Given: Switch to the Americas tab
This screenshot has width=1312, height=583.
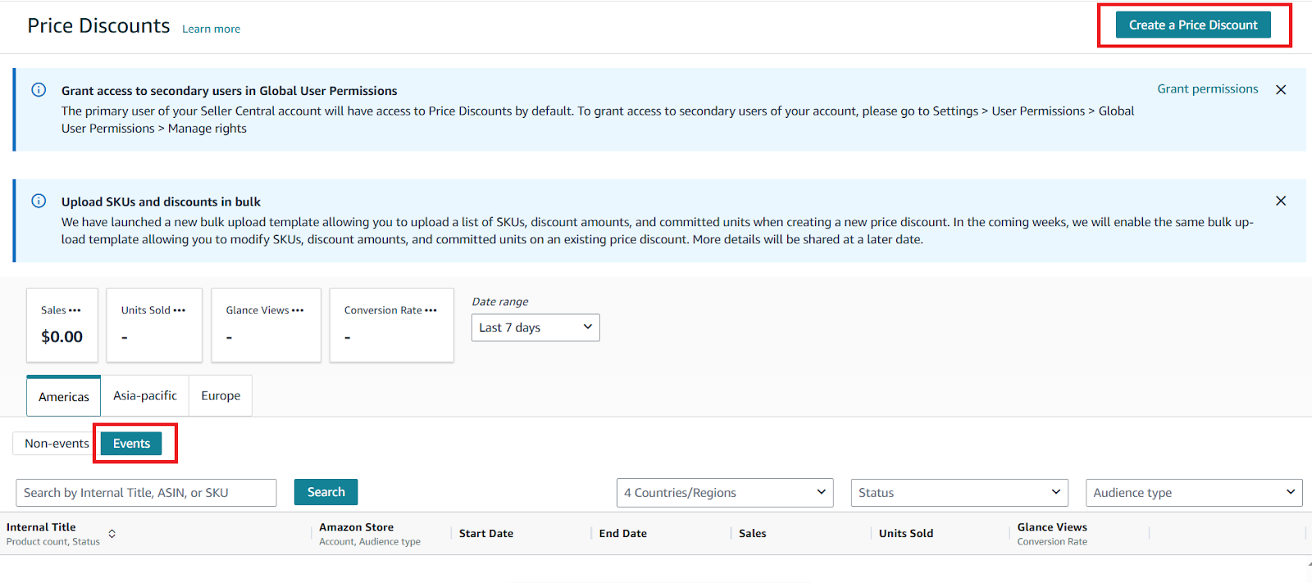Looking at the screenshot, I should coord(64,396).
